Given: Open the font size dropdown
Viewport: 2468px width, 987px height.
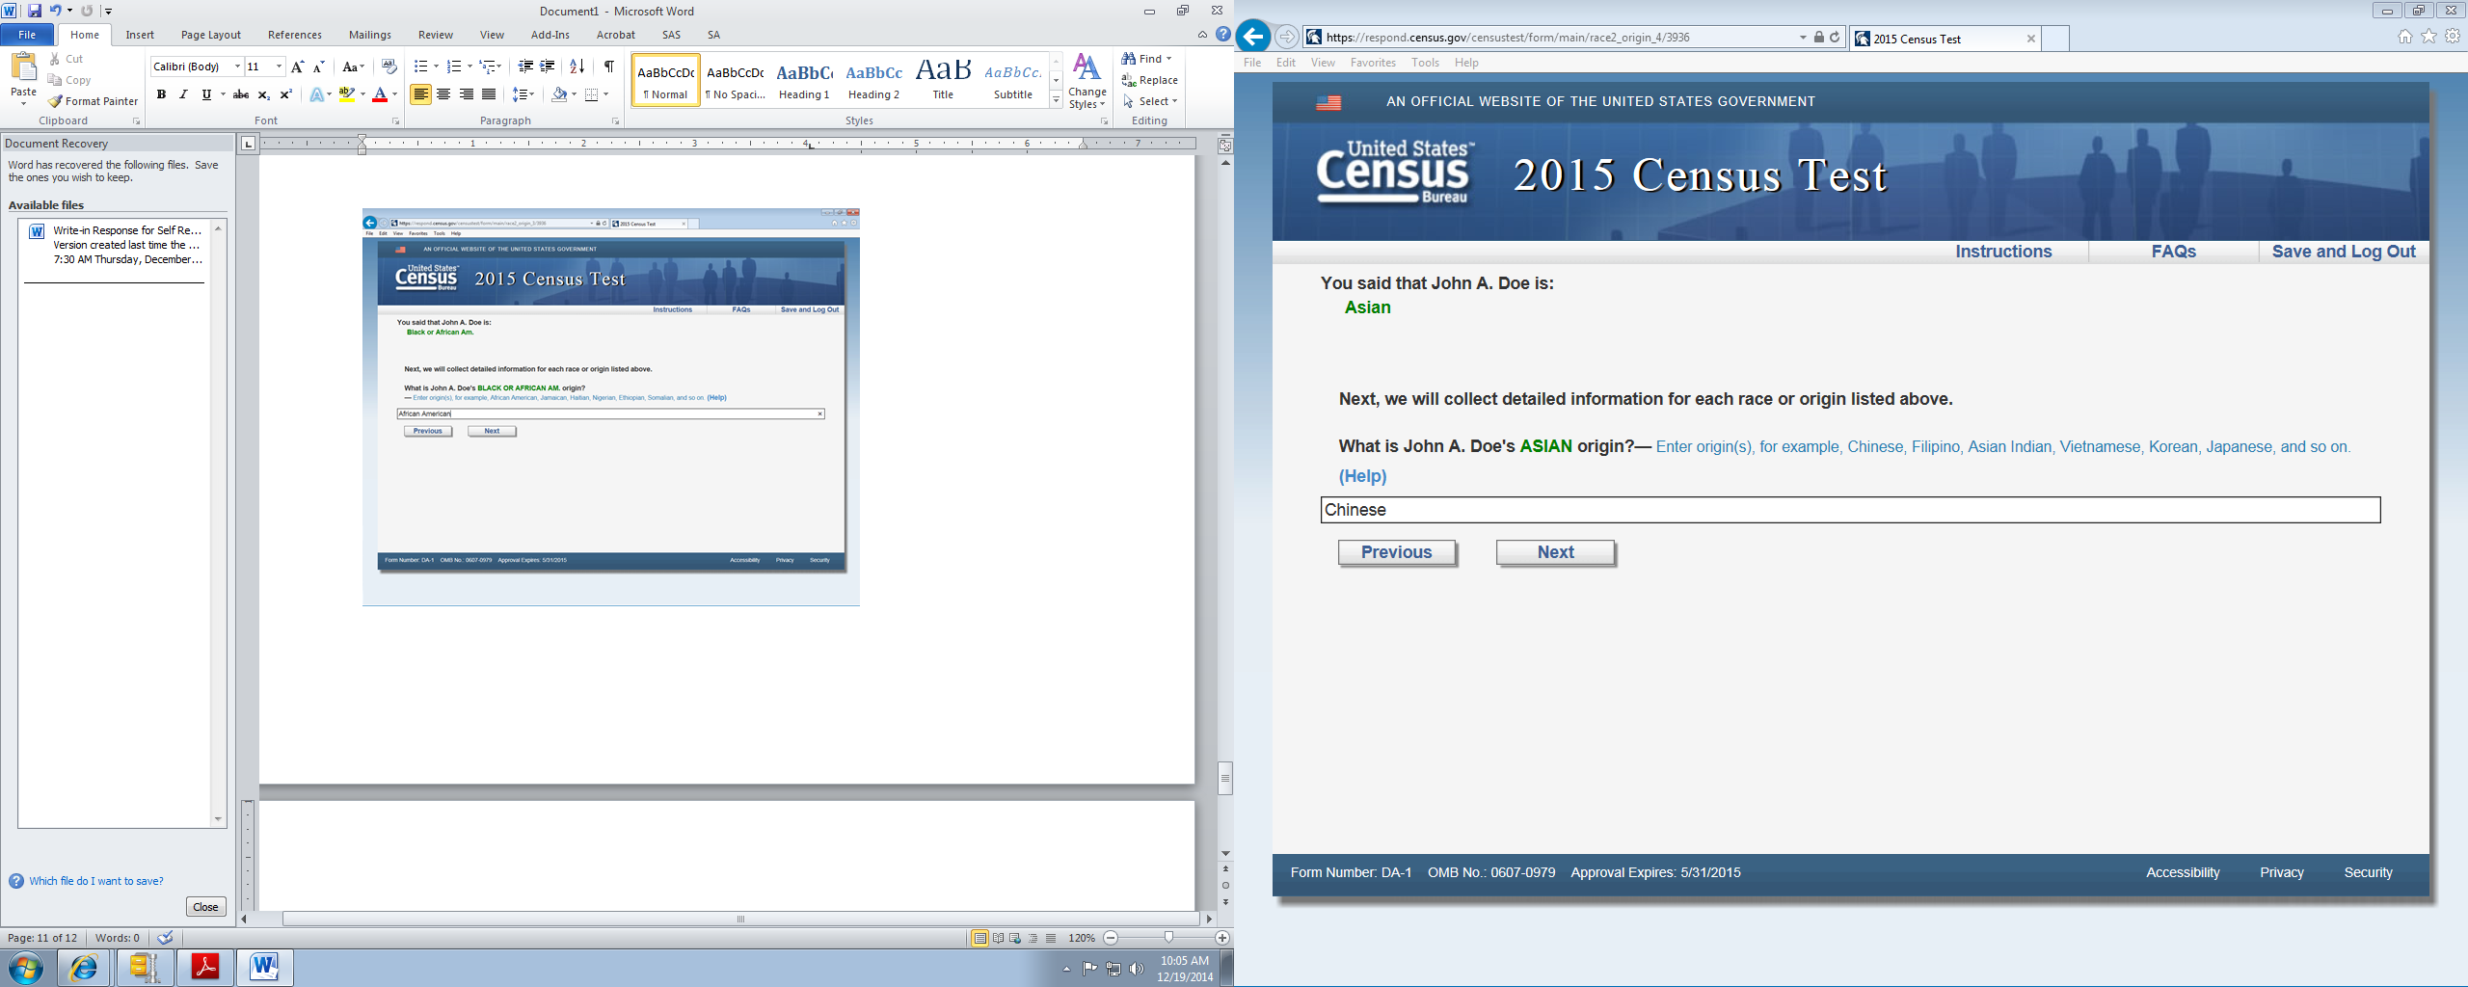Looking at the screenshot, I should [279, 67].
